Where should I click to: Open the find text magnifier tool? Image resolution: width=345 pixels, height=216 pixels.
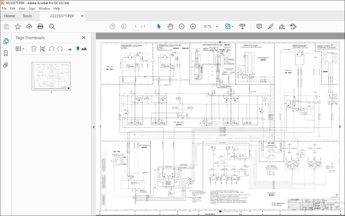point(52,27)
